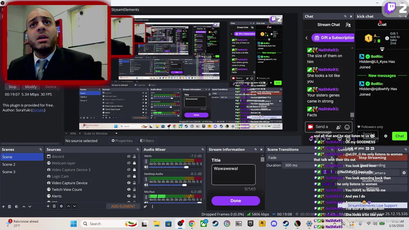Open OBS Studio icon in taskbar
Screen dimensions: 409x230
pyautogui.click(x=180, y=224)
